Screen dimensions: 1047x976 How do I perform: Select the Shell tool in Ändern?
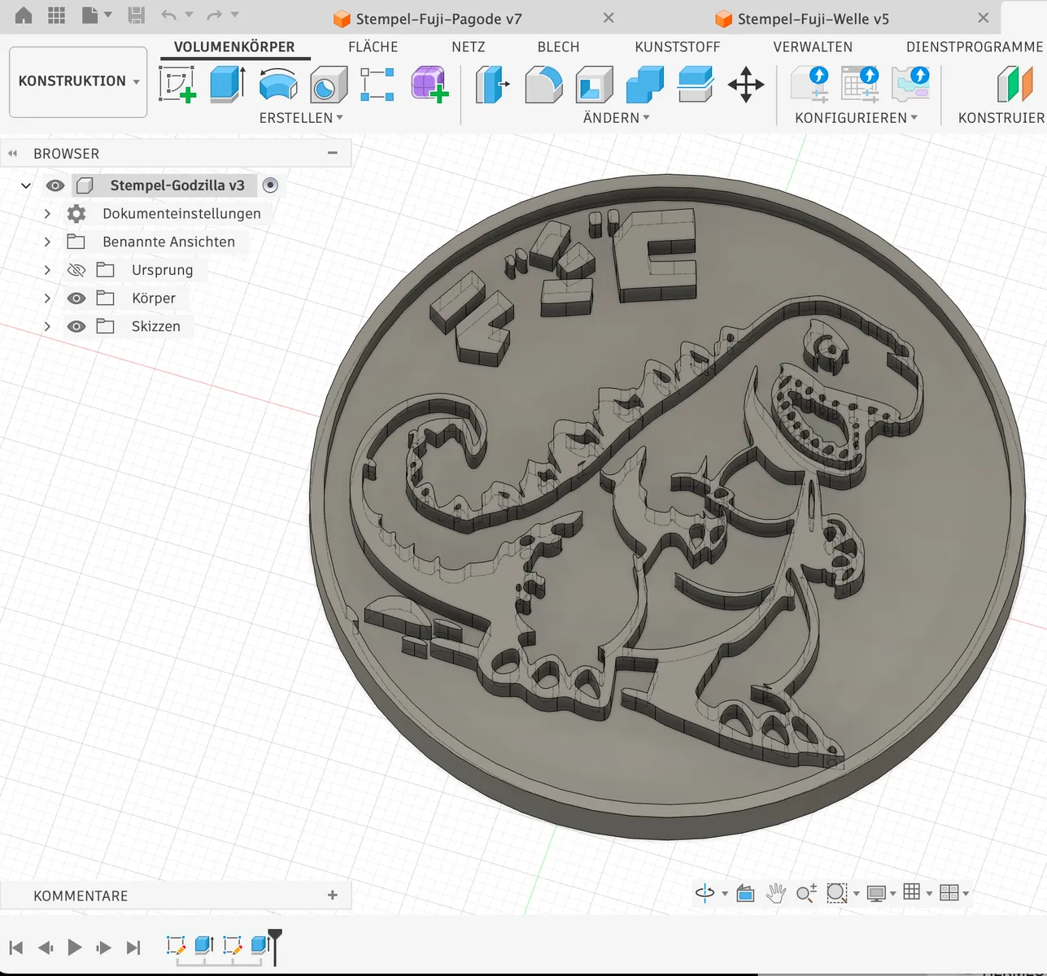[594, 84]
